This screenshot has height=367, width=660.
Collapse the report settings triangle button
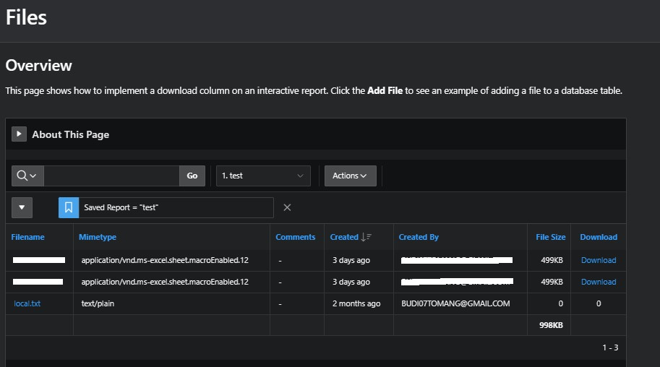pyautogui.click(x=22, y=207)
